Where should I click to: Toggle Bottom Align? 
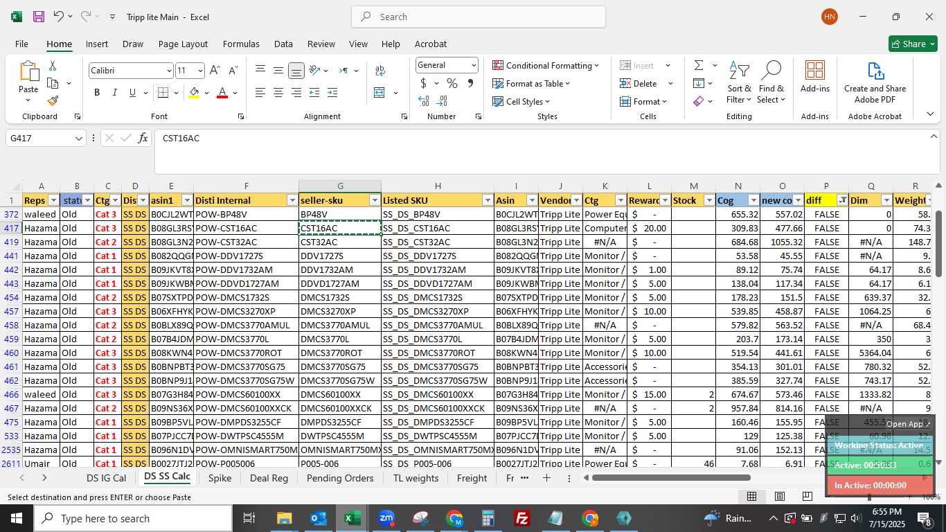296,71
